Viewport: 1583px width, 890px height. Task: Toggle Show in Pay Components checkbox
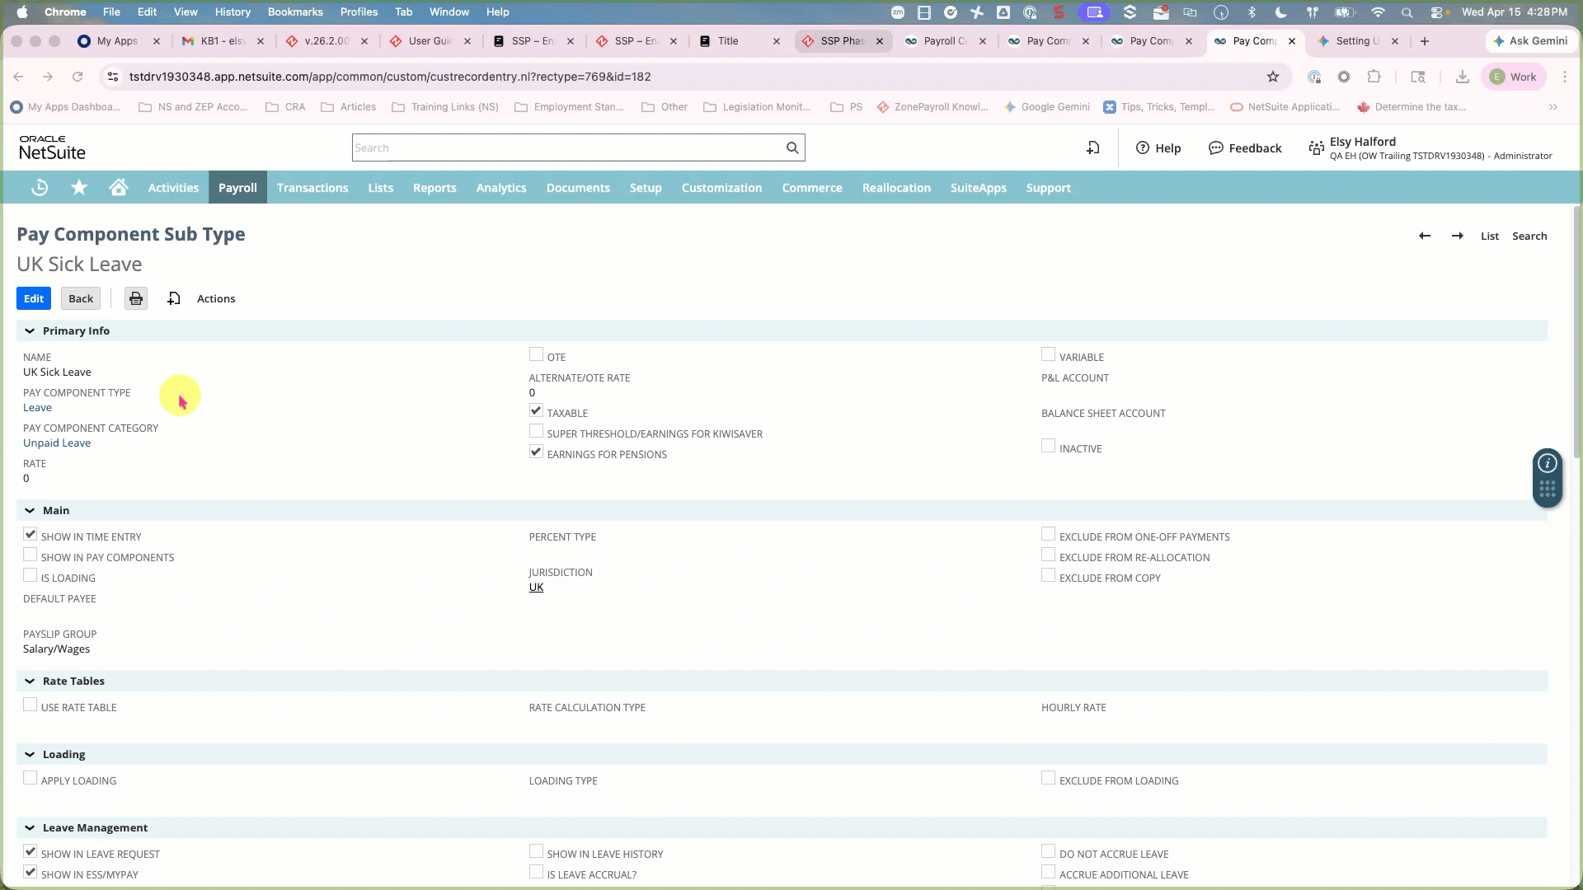coord(31,555)
